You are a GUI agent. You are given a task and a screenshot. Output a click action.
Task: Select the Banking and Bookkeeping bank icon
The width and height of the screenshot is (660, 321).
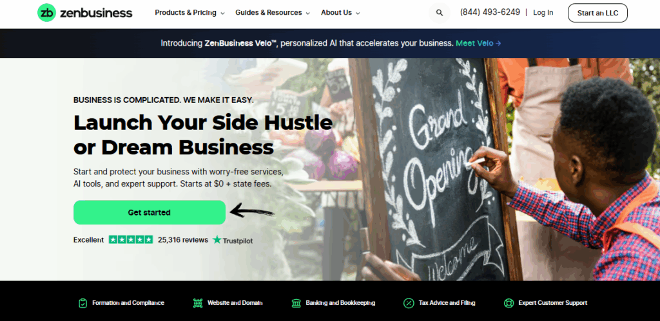point(296,303)
